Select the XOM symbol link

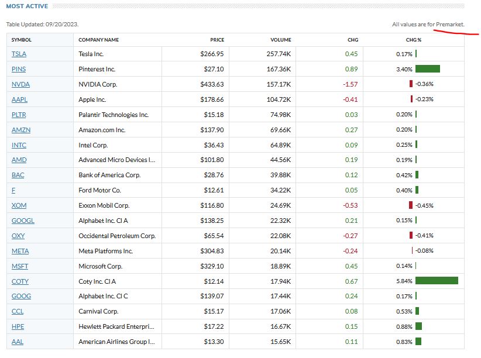click(x=18, y=205)
